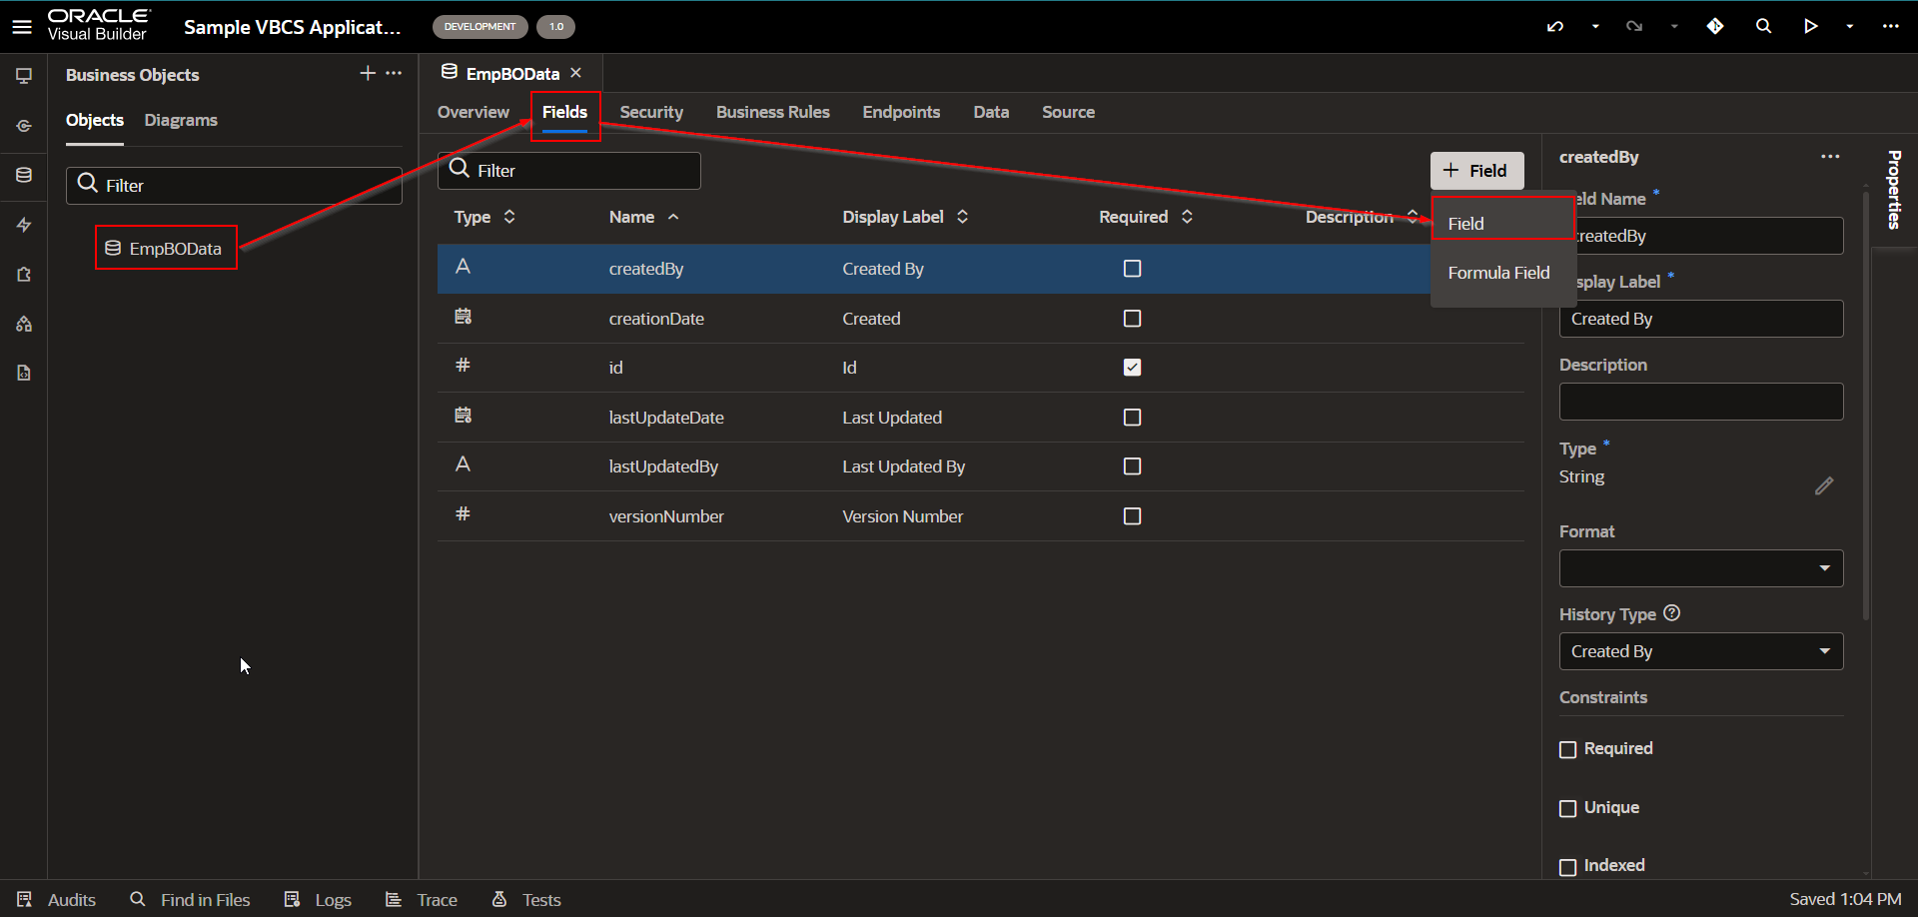Image resolution: width=1918 pixels, height=917 pixels.
Task: Click the Business Objects Filter input
Action: coord(234,186)
